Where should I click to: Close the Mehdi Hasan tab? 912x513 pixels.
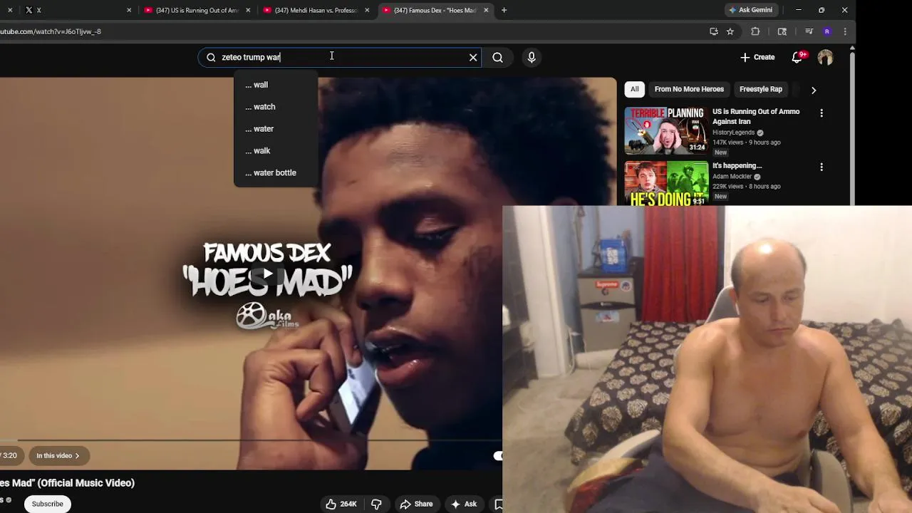(x=367, y=10)
